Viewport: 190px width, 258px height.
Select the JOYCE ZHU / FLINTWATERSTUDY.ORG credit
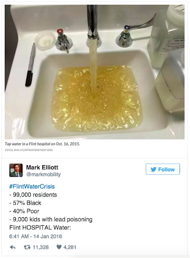click(29, 150)
